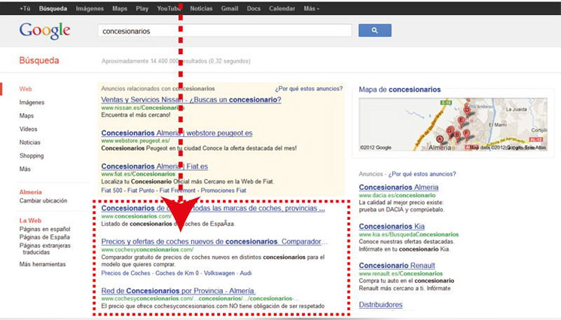Open the Más dropdown in top bar
This screenshot has width=561, height=320.
[310, 8]
